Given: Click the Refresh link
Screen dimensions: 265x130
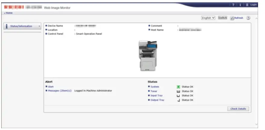Looking at the screenshot, I should 237,18.
